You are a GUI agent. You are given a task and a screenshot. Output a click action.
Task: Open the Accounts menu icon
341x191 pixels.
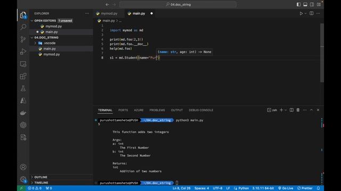coord(23,167)
